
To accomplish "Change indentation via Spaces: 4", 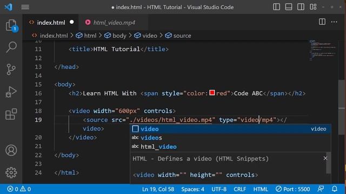I will pyautogui.click(x=192, y=189).
